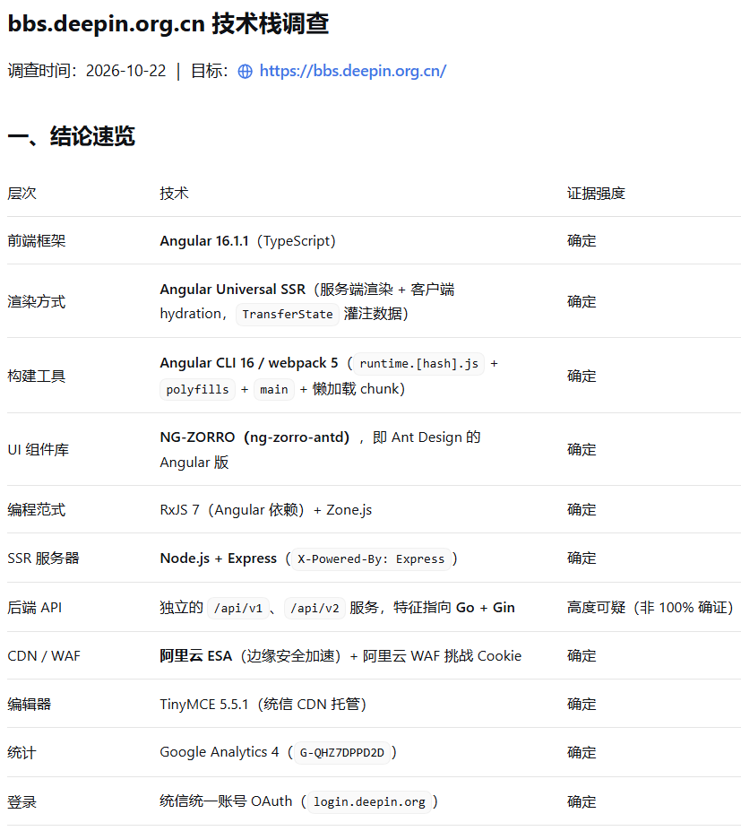741x831 pixels.
Task: Click the code tag 'runtime.[hash].js'
Action: (418, 364)
